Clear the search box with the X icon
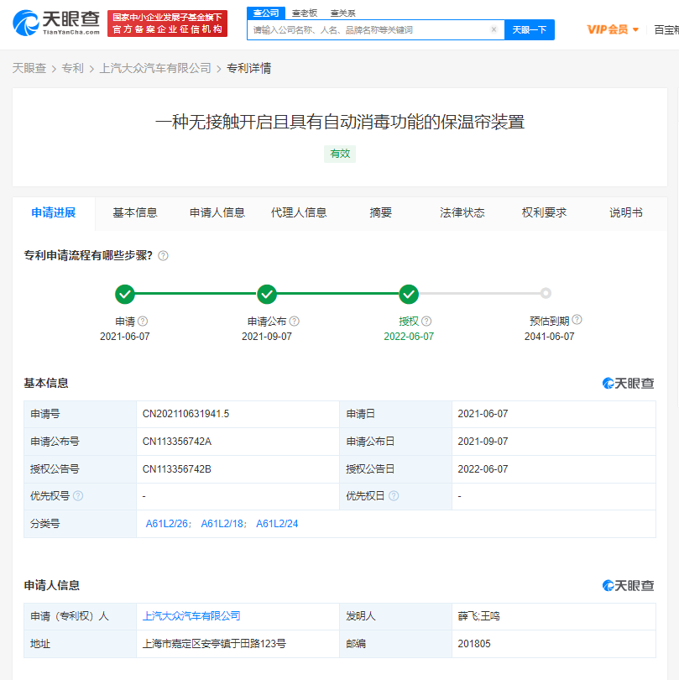Image resolution: width=679 pixels, height=680 pixels. (x=494, y=29)
